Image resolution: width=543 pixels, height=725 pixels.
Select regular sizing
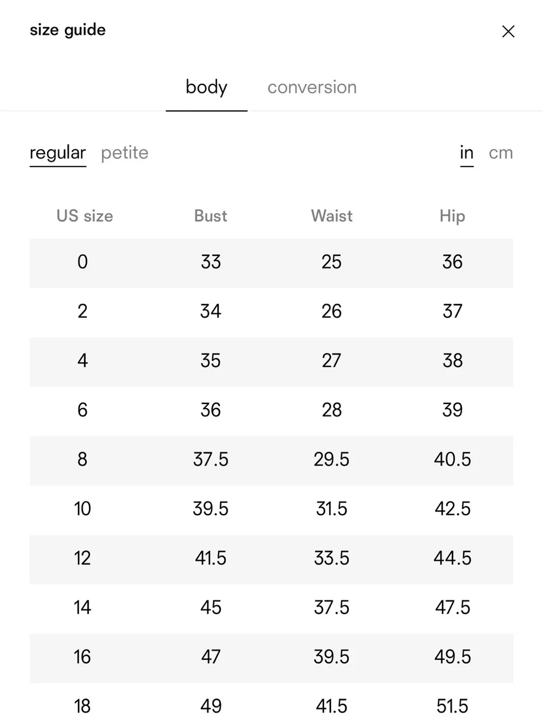click(x=58, y=153)
